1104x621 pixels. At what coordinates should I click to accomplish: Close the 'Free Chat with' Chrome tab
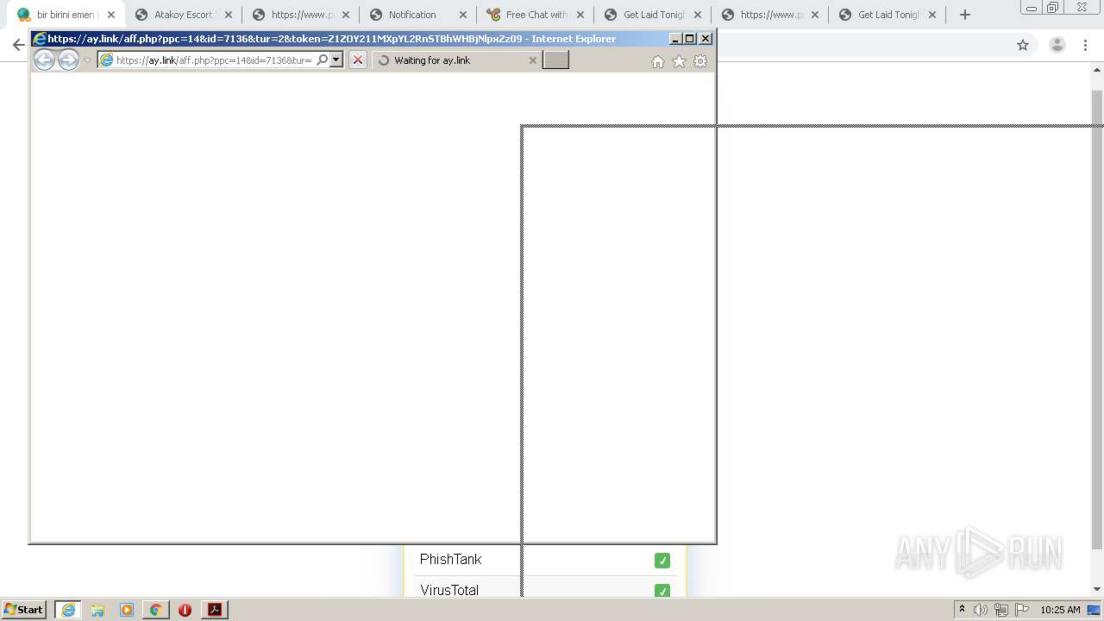tap(580, 15)
